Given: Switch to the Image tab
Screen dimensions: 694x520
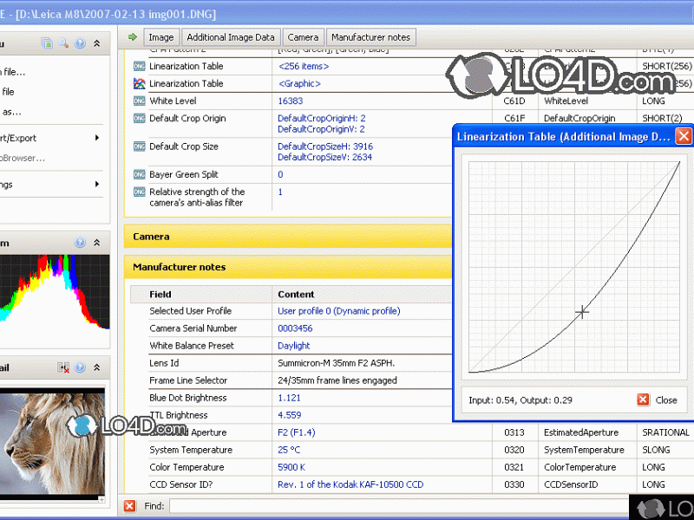Looking at the screenshot, I should tap(161, 37).
